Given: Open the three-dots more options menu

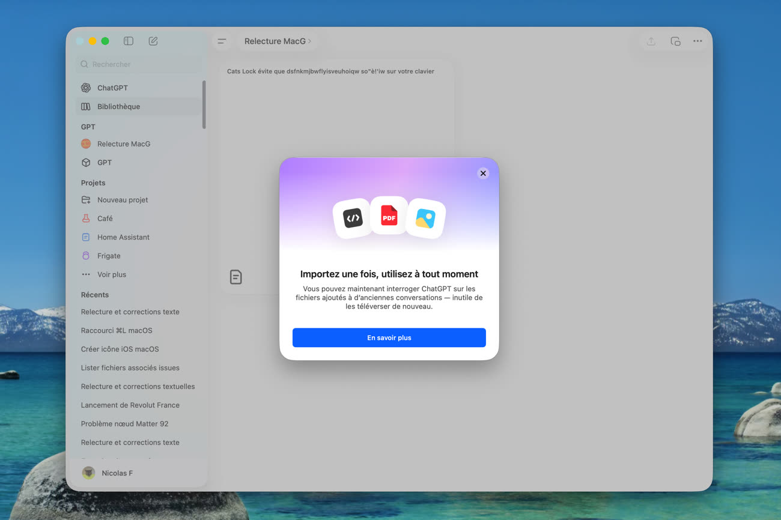Looking at the screenshot, I should coord(697,41).
